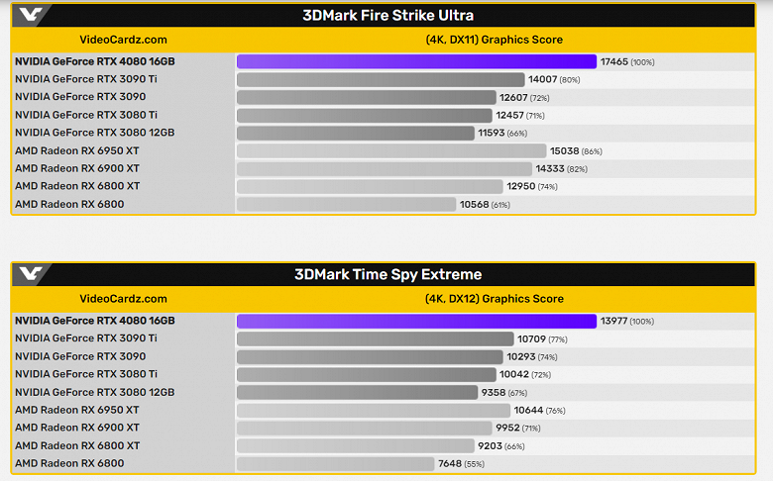Click the light bar scoring 10644
Viewport: 773px width, 481px height.
(x=373, y=410)
